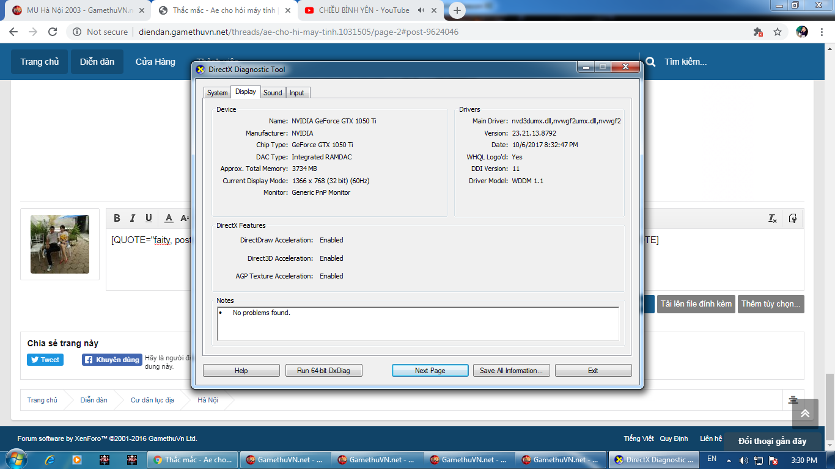835x469 pixels.
Task: Click the scroll-to-top double chevron button
Action: point(805,414)
